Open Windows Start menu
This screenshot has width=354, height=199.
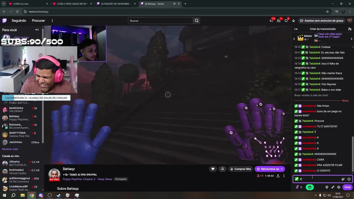pyautogui.click(x=4, y=195)
